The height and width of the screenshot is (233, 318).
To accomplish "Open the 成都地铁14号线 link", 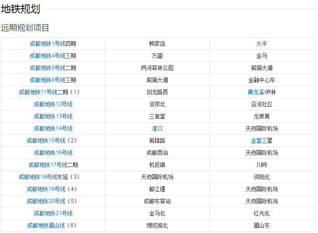I will point(53,129).
